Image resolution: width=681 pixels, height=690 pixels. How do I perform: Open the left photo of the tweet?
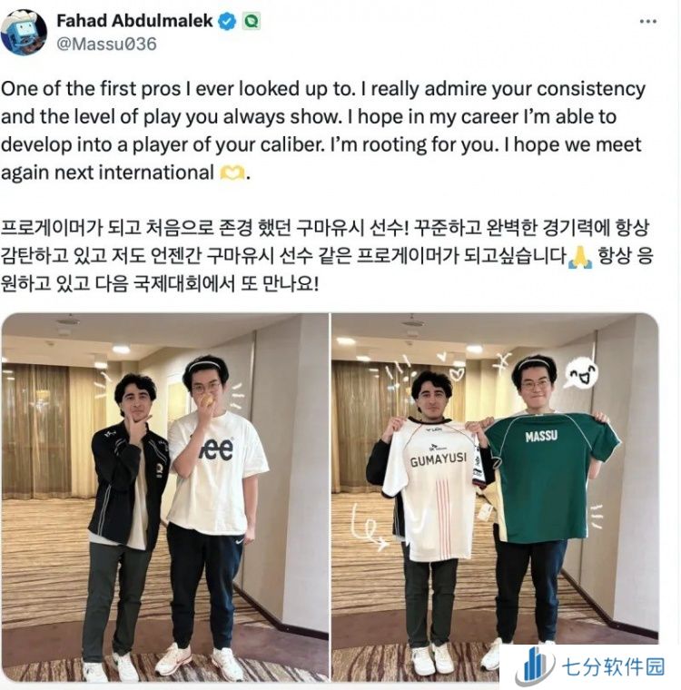165,498
